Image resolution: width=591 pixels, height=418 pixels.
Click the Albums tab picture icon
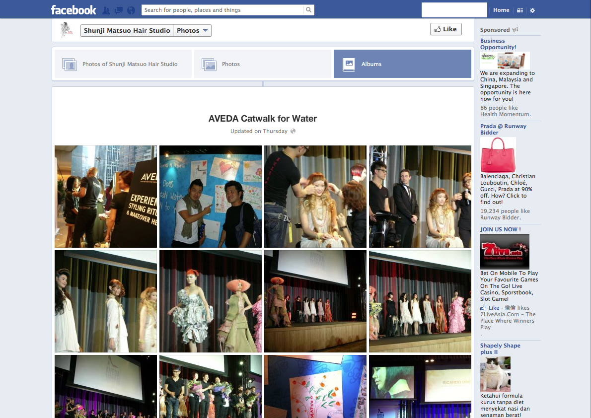click(349, 64)
